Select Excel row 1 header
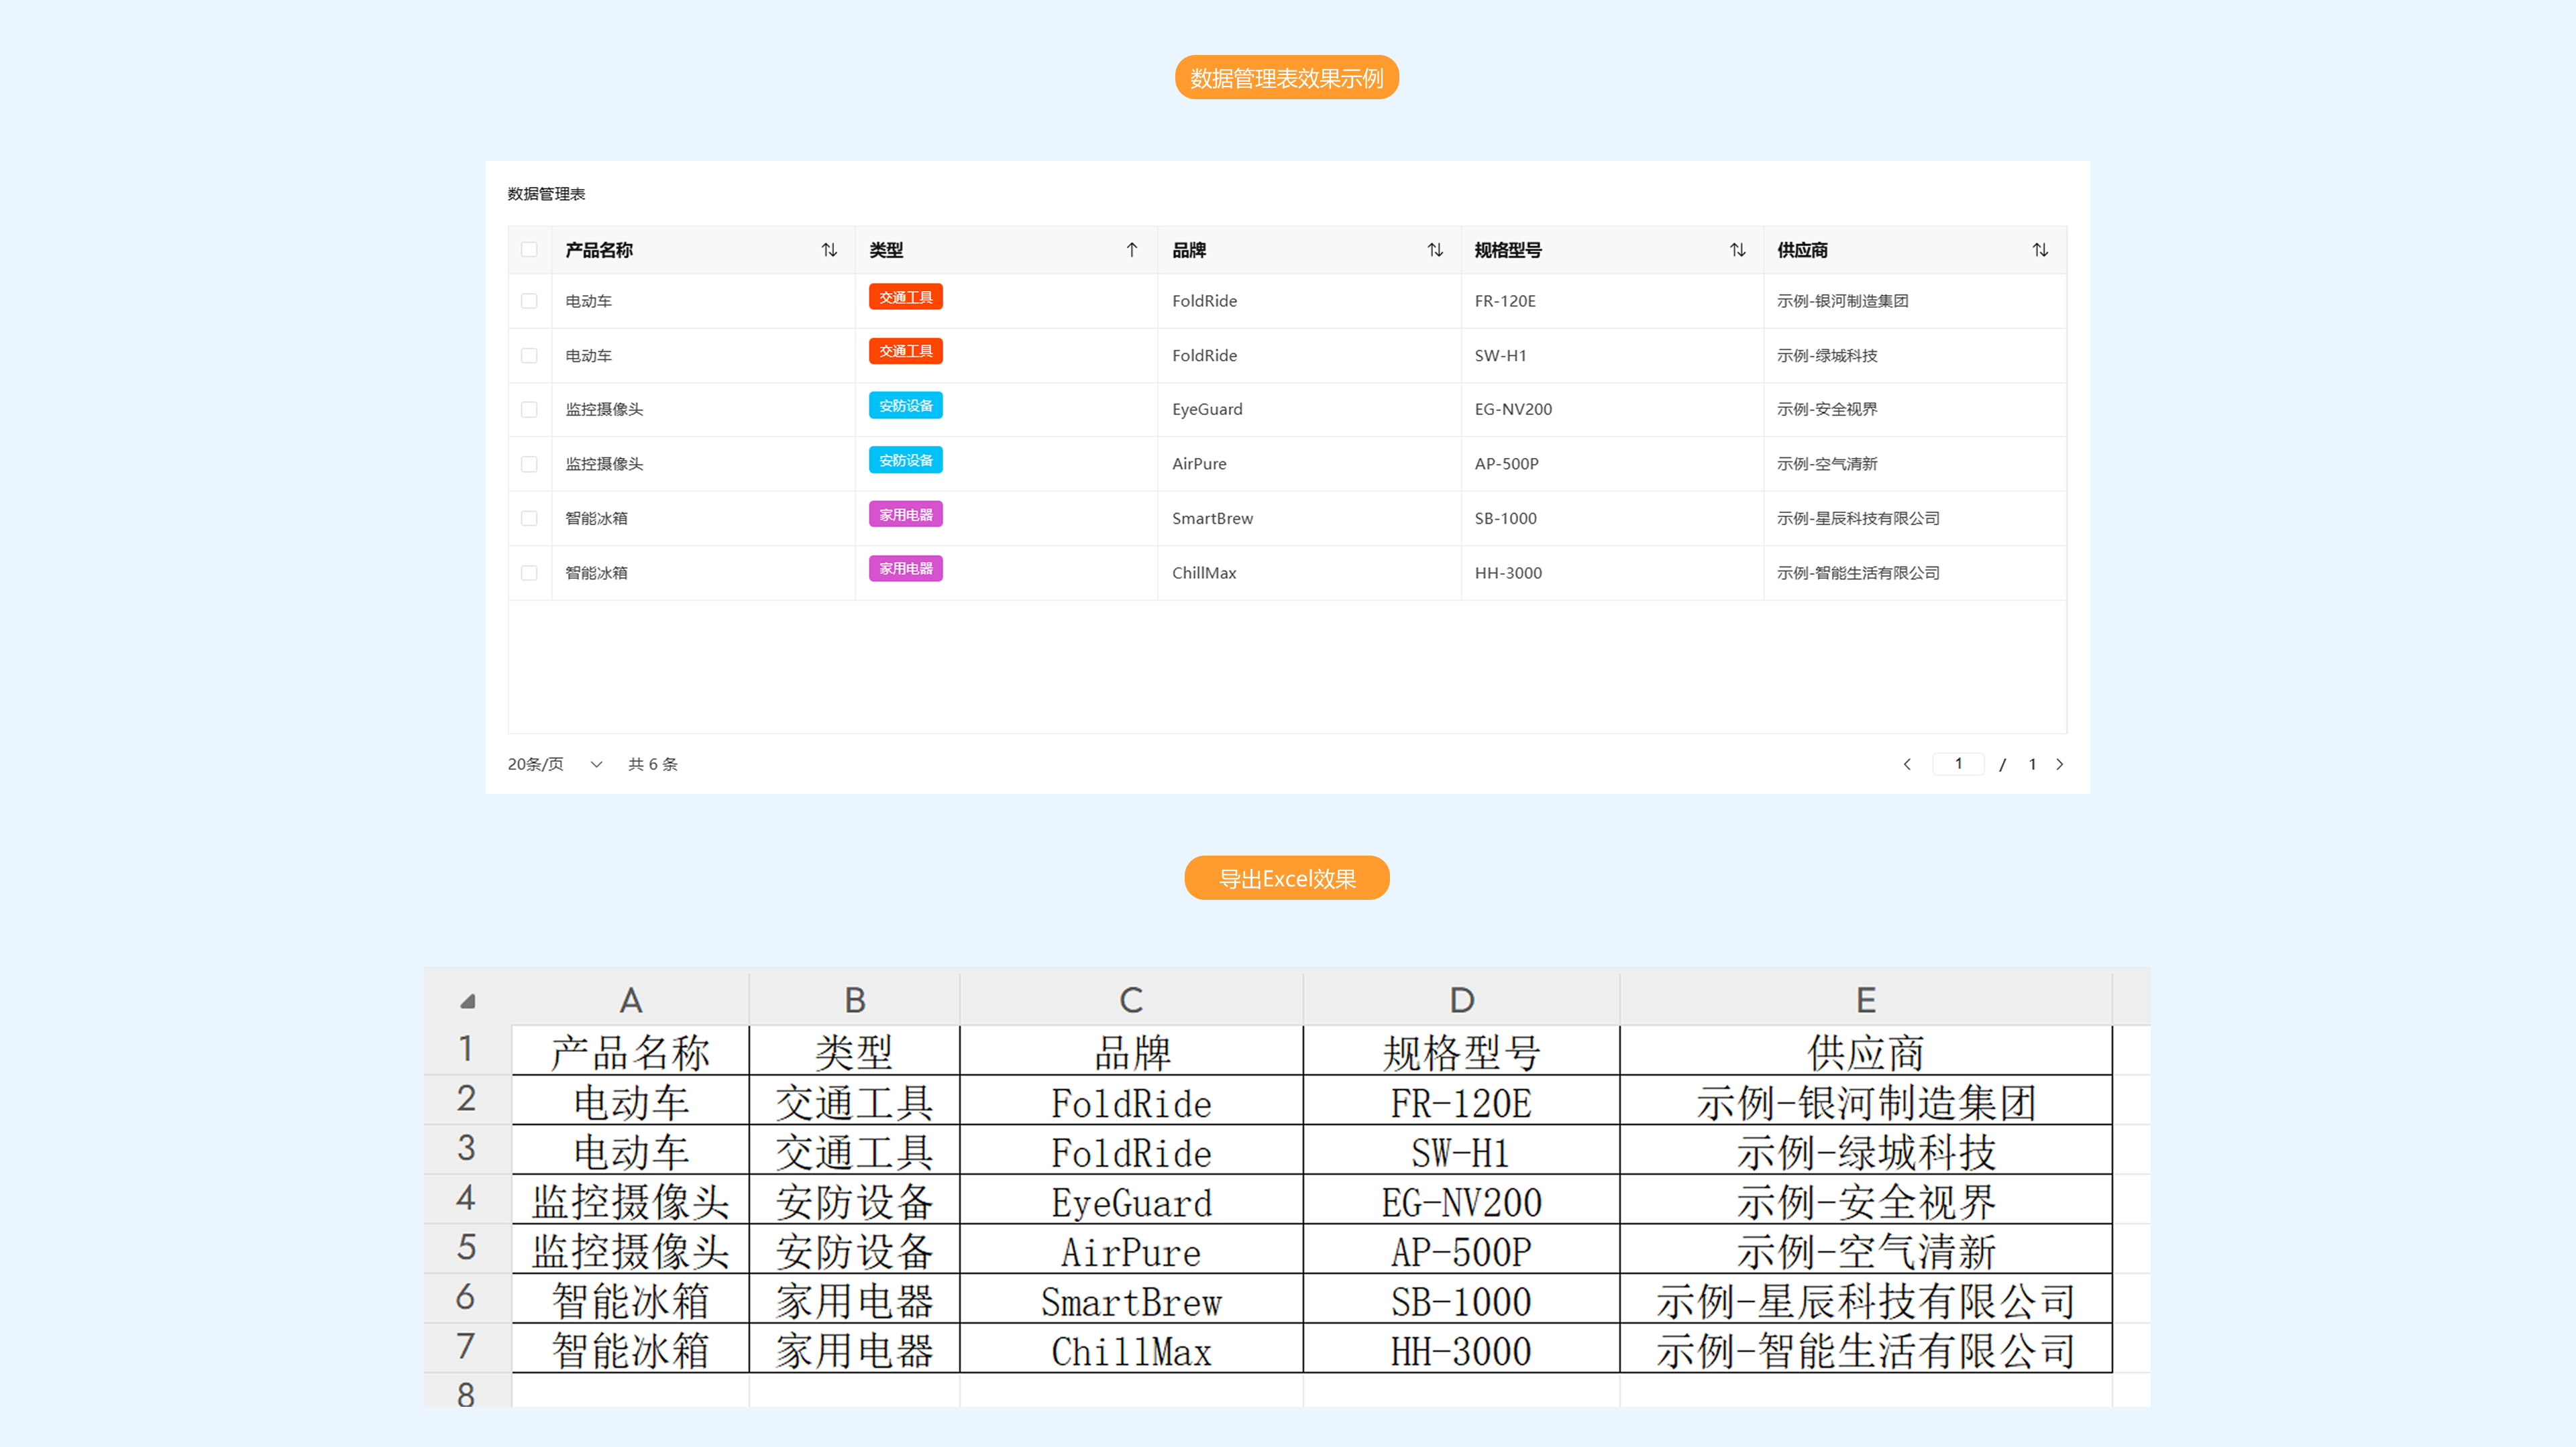This screenshot has height=1447, width=2576. (x=467, y=1049)
